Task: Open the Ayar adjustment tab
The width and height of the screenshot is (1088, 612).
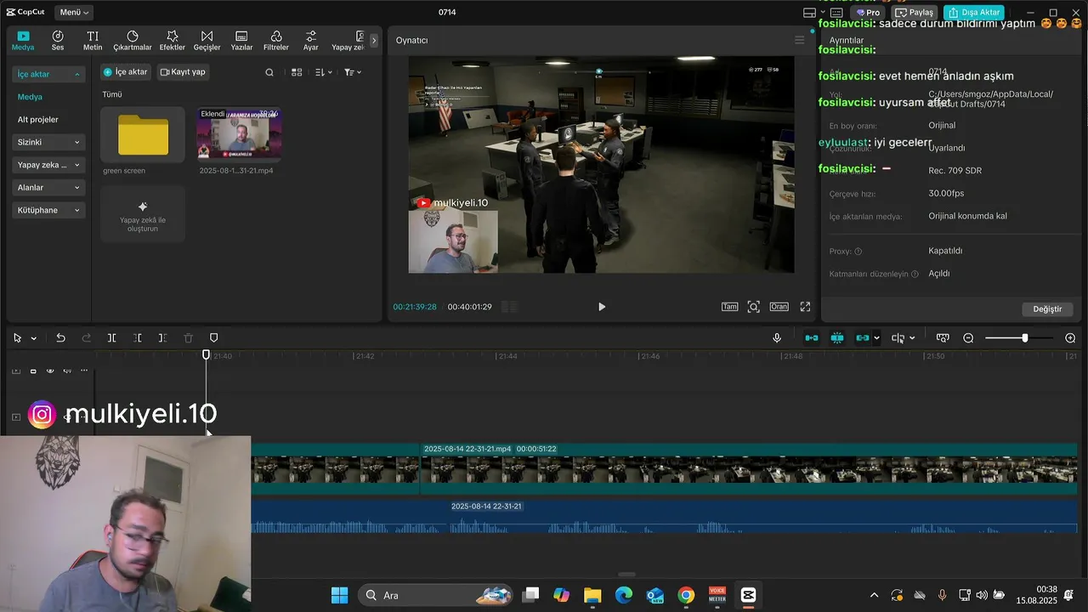Action: 311,41
